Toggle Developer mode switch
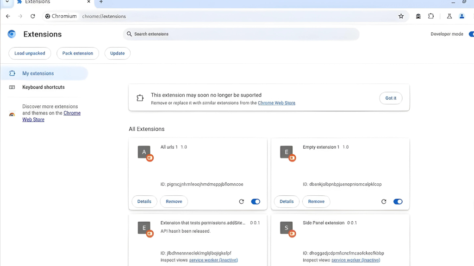The height and width of the screenshot is (266, 474). tap(471, 34)
